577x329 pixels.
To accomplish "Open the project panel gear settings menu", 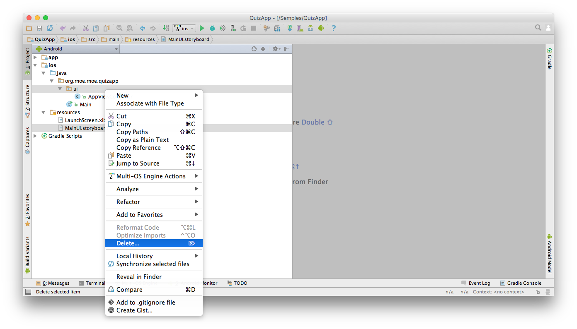I will [276, 49].
